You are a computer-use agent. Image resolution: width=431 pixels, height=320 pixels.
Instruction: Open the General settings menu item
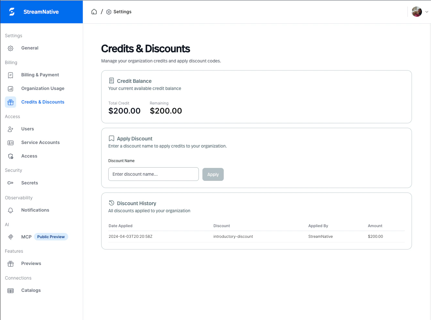tap(30, 48)
